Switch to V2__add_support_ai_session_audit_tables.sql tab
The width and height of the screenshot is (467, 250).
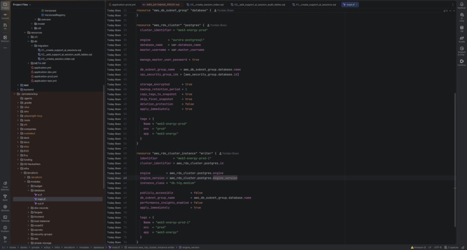pos(258,5)
